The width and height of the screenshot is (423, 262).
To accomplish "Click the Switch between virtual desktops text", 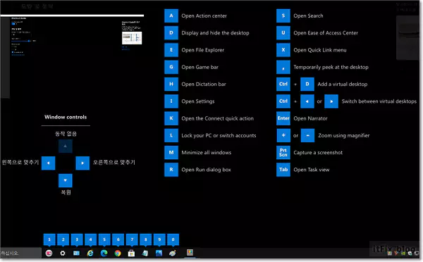I will pyautogui.click(x=379, y=101).
